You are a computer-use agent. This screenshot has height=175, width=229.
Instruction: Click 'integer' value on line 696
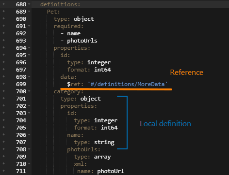(x=99, y=62)
